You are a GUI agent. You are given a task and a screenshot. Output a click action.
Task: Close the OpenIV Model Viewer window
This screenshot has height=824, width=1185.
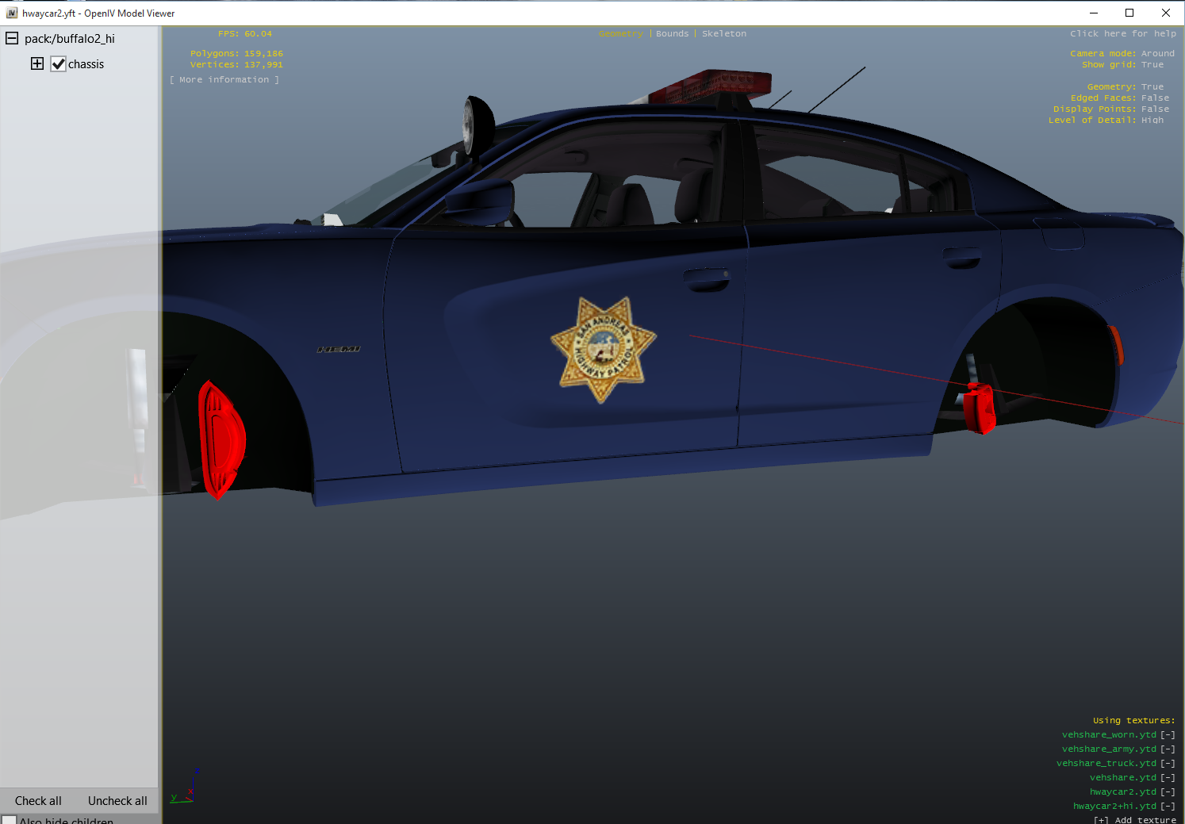(x=1166, y=13)
